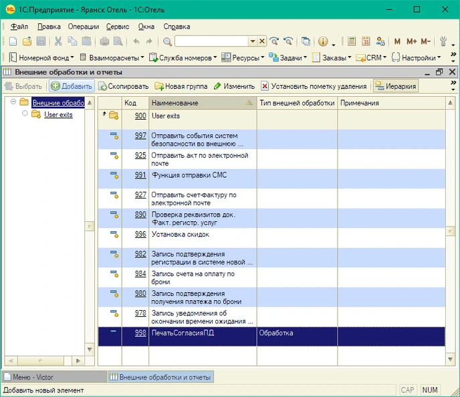
Task: Click the Cut scissors icon
Action: click(58, 41)
